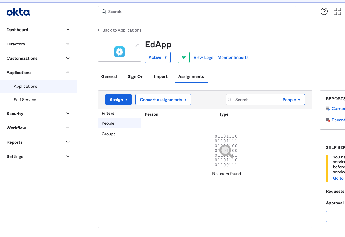
Task: Edit the EdApp logo with pencil icon
Action: click(137, 45)
